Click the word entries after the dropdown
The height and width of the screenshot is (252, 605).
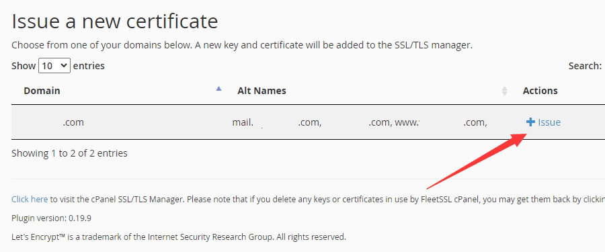click(x=89, y=66)
